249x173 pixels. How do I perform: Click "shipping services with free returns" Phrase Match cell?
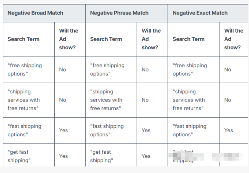(x=106, y=100)
